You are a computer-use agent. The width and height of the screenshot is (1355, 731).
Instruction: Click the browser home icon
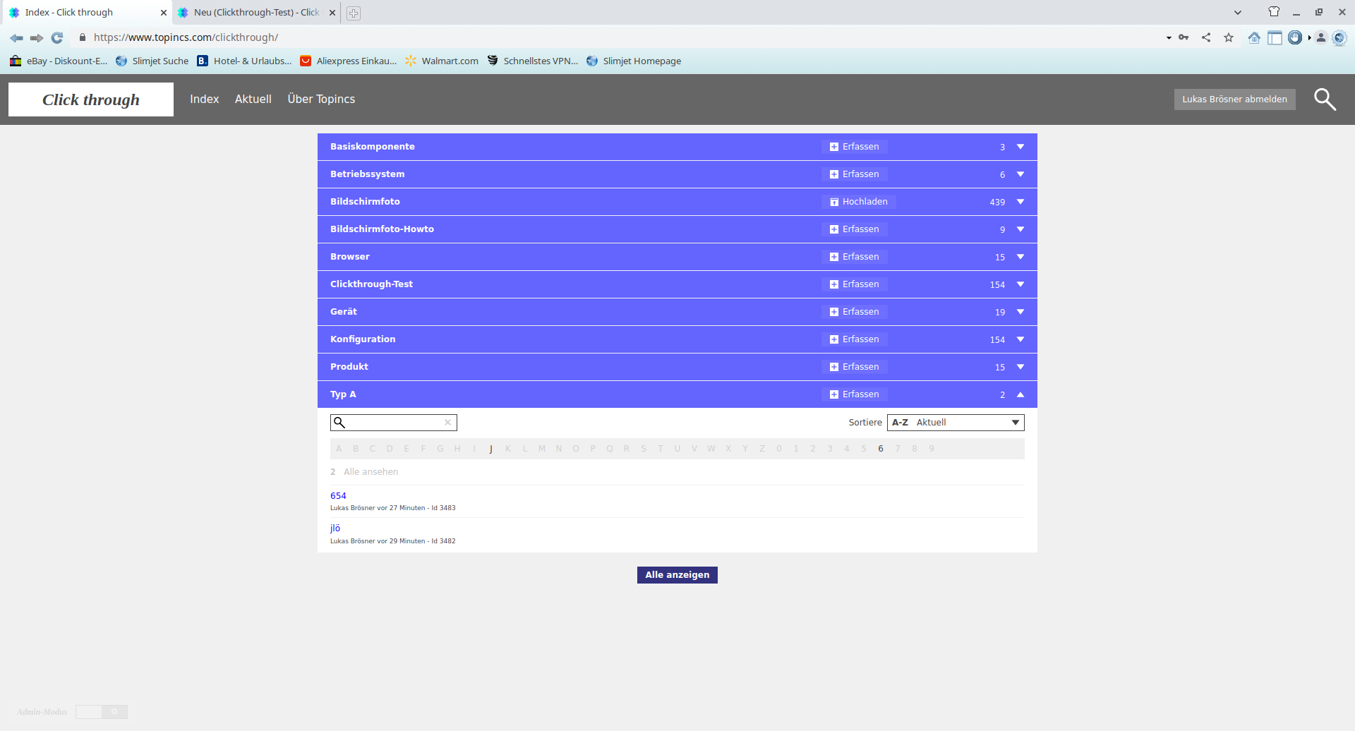1253,37
